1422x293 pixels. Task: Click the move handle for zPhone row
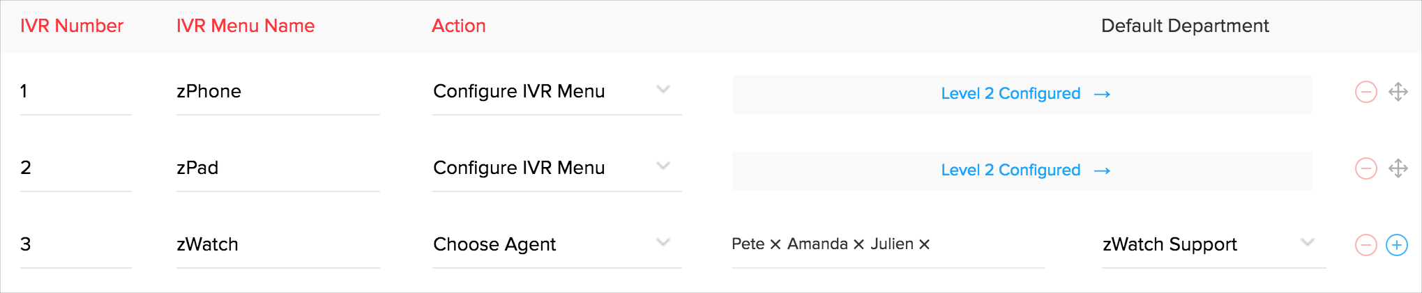[1398, 92]
